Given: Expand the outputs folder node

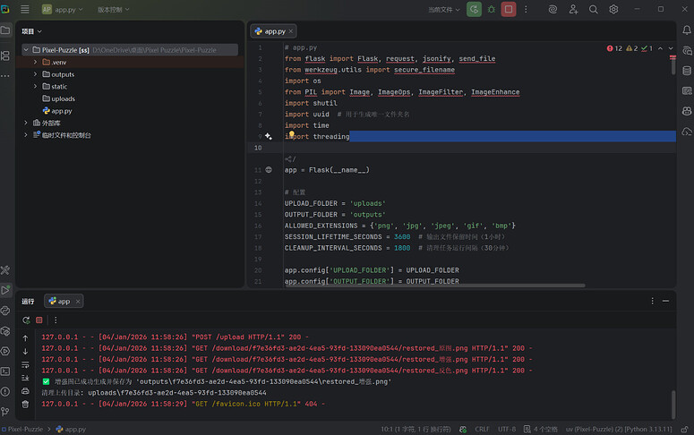Looking at the screenshot, I should pos(34,74).
